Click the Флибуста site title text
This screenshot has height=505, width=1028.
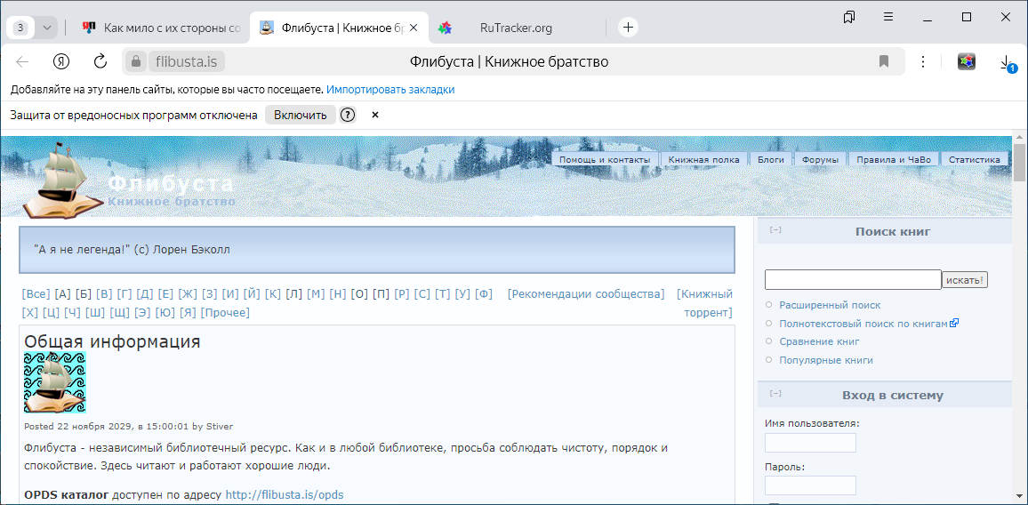click(x=171, y=183)
